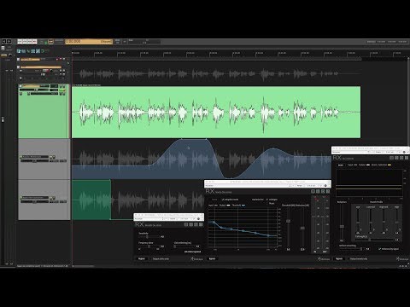Click the knob in the left master strip
Viewport: 410px width, 307px height.
coord(10,55)
